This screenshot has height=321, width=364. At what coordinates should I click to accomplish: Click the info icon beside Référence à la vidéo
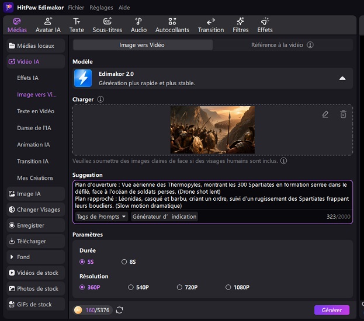pos(310,45)
